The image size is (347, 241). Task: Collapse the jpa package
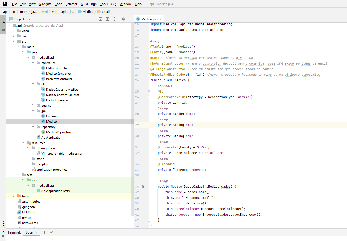[x=33, y=111]
